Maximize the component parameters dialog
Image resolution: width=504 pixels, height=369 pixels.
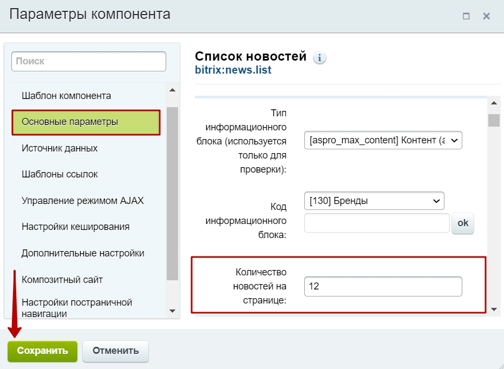coord(466,16)
